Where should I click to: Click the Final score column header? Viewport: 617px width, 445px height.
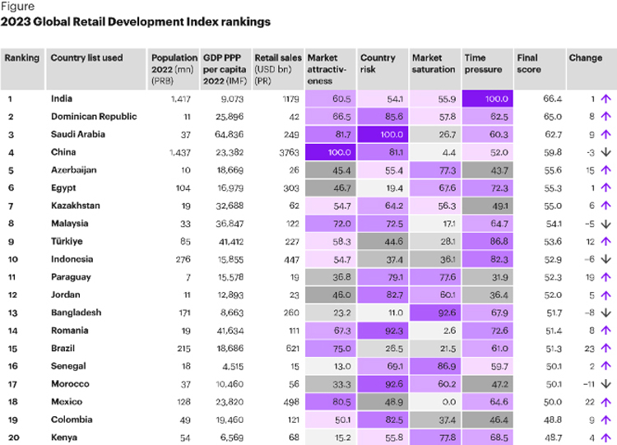pos(528,64)
